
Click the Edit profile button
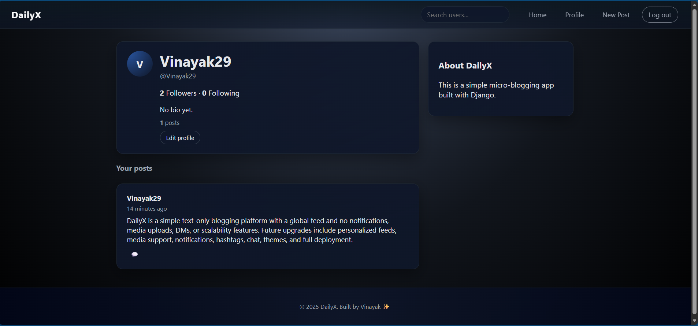tap(180, 138)
